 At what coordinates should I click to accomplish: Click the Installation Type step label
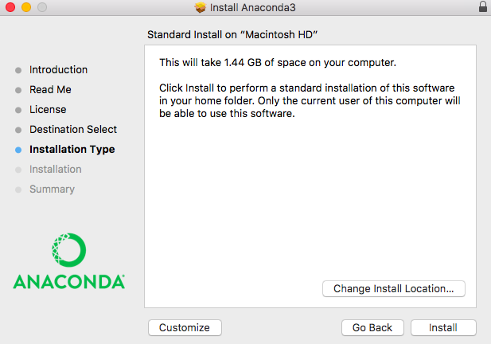pos(72,150)
